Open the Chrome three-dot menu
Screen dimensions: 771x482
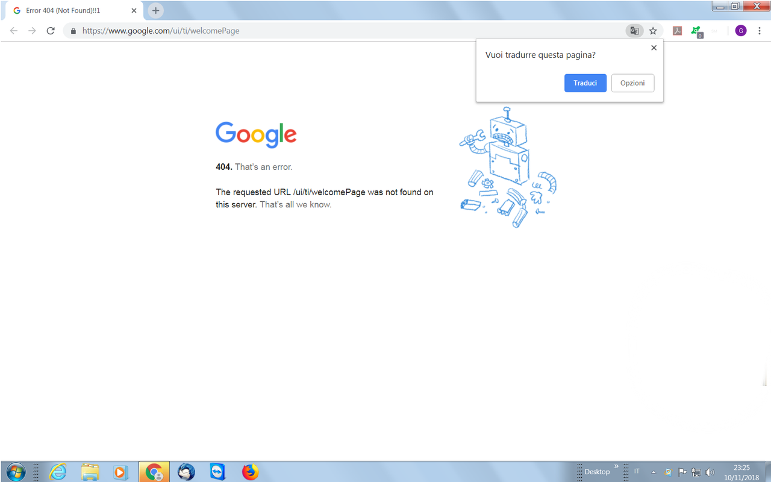tap(760, 31)
